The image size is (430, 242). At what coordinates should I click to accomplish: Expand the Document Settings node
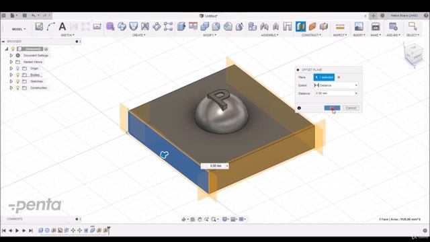[11, 55]
